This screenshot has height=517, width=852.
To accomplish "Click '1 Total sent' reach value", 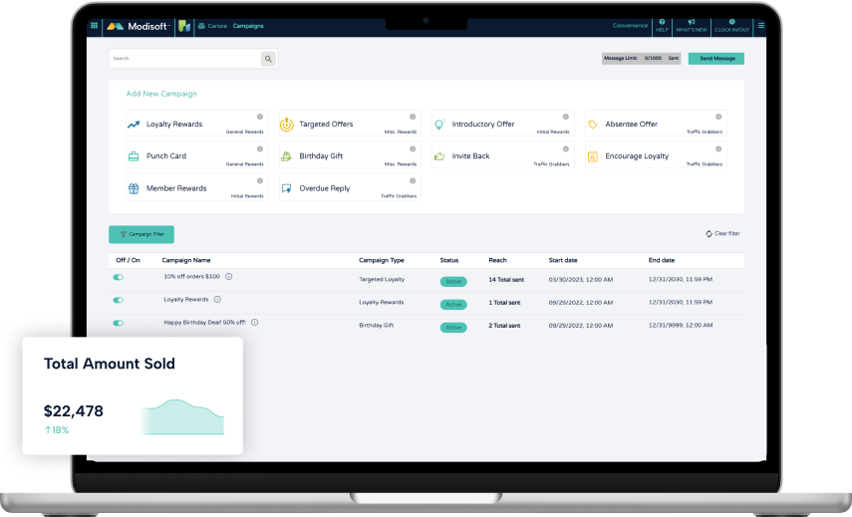I will 504,303.
